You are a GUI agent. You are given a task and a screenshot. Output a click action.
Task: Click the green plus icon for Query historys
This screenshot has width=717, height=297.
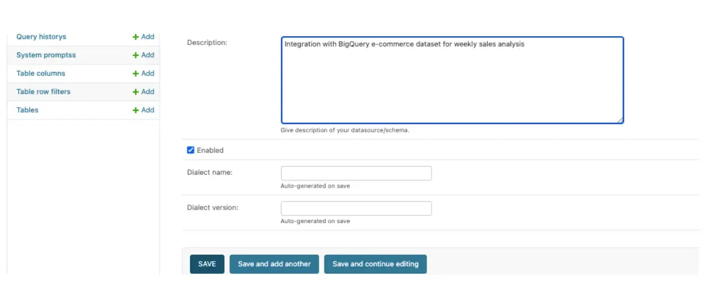[x=135, y=37]
